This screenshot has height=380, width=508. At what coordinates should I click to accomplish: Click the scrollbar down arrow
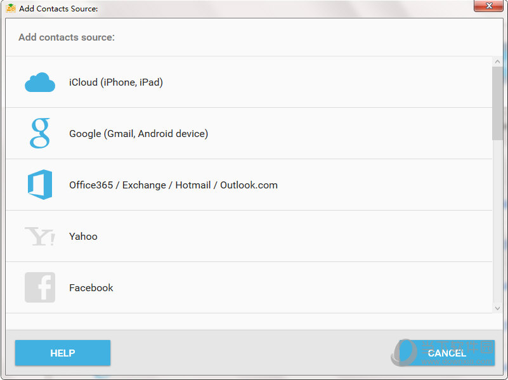coord(497,308)
